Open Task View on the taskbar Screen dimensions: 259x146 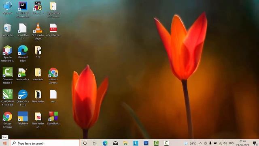95,143
